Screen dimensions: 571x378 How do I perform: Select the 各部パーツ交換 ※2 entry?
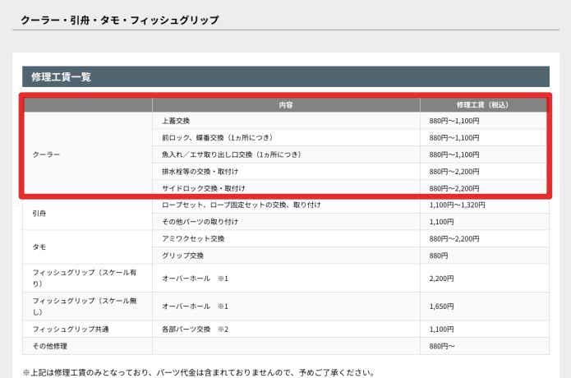click(195, 330)
